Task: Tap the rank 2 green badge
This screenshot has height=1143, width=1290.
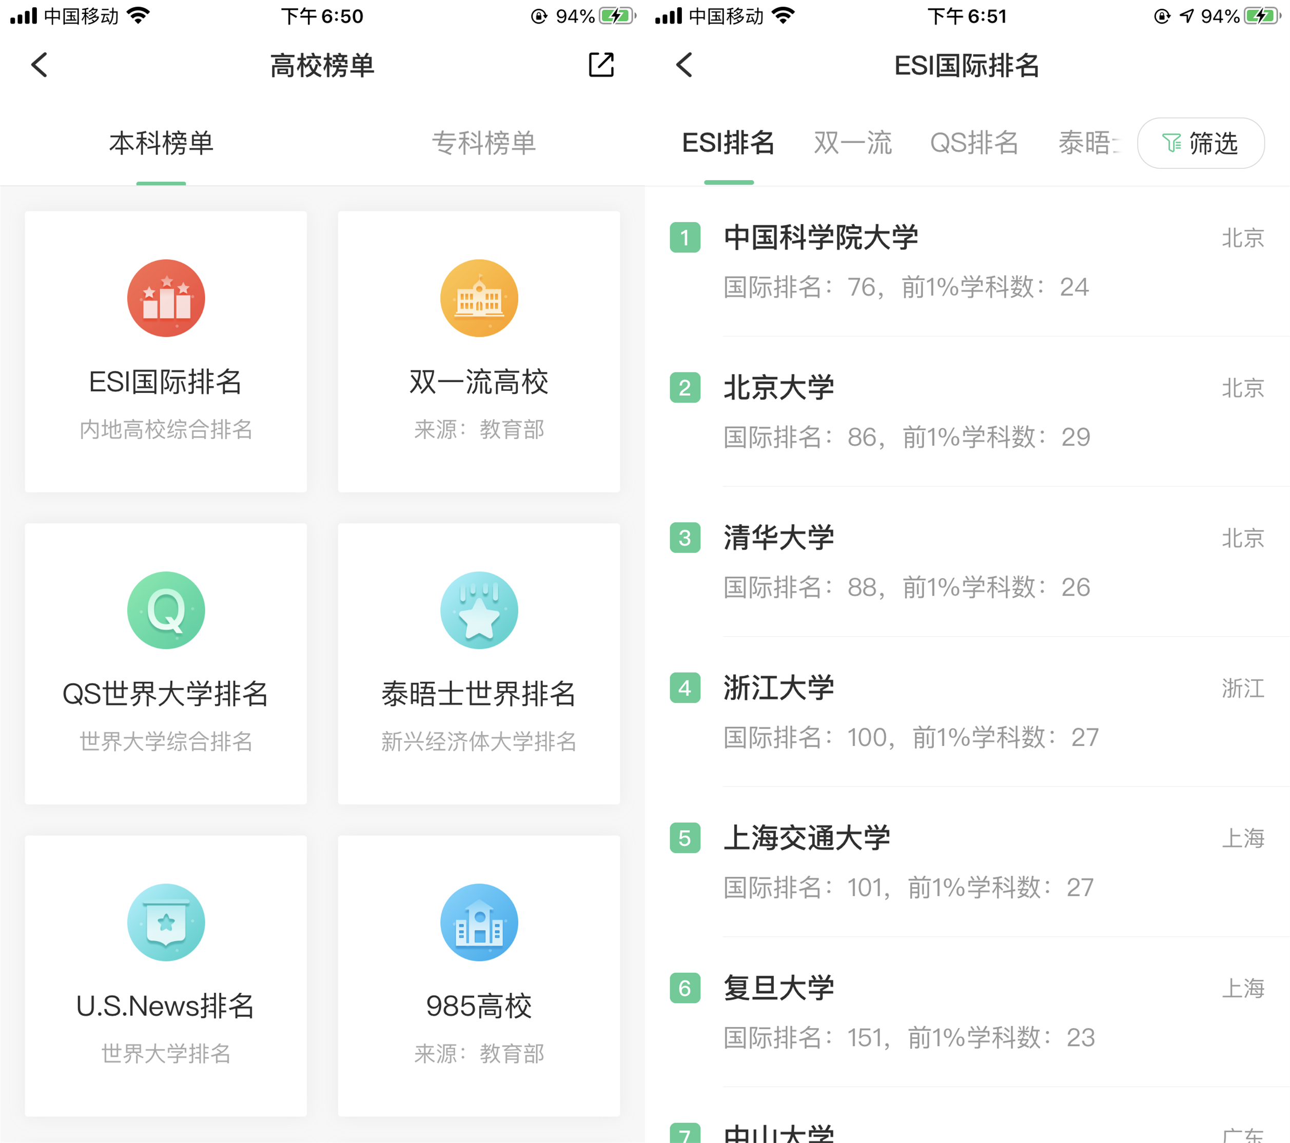Action: coord(685,387)
